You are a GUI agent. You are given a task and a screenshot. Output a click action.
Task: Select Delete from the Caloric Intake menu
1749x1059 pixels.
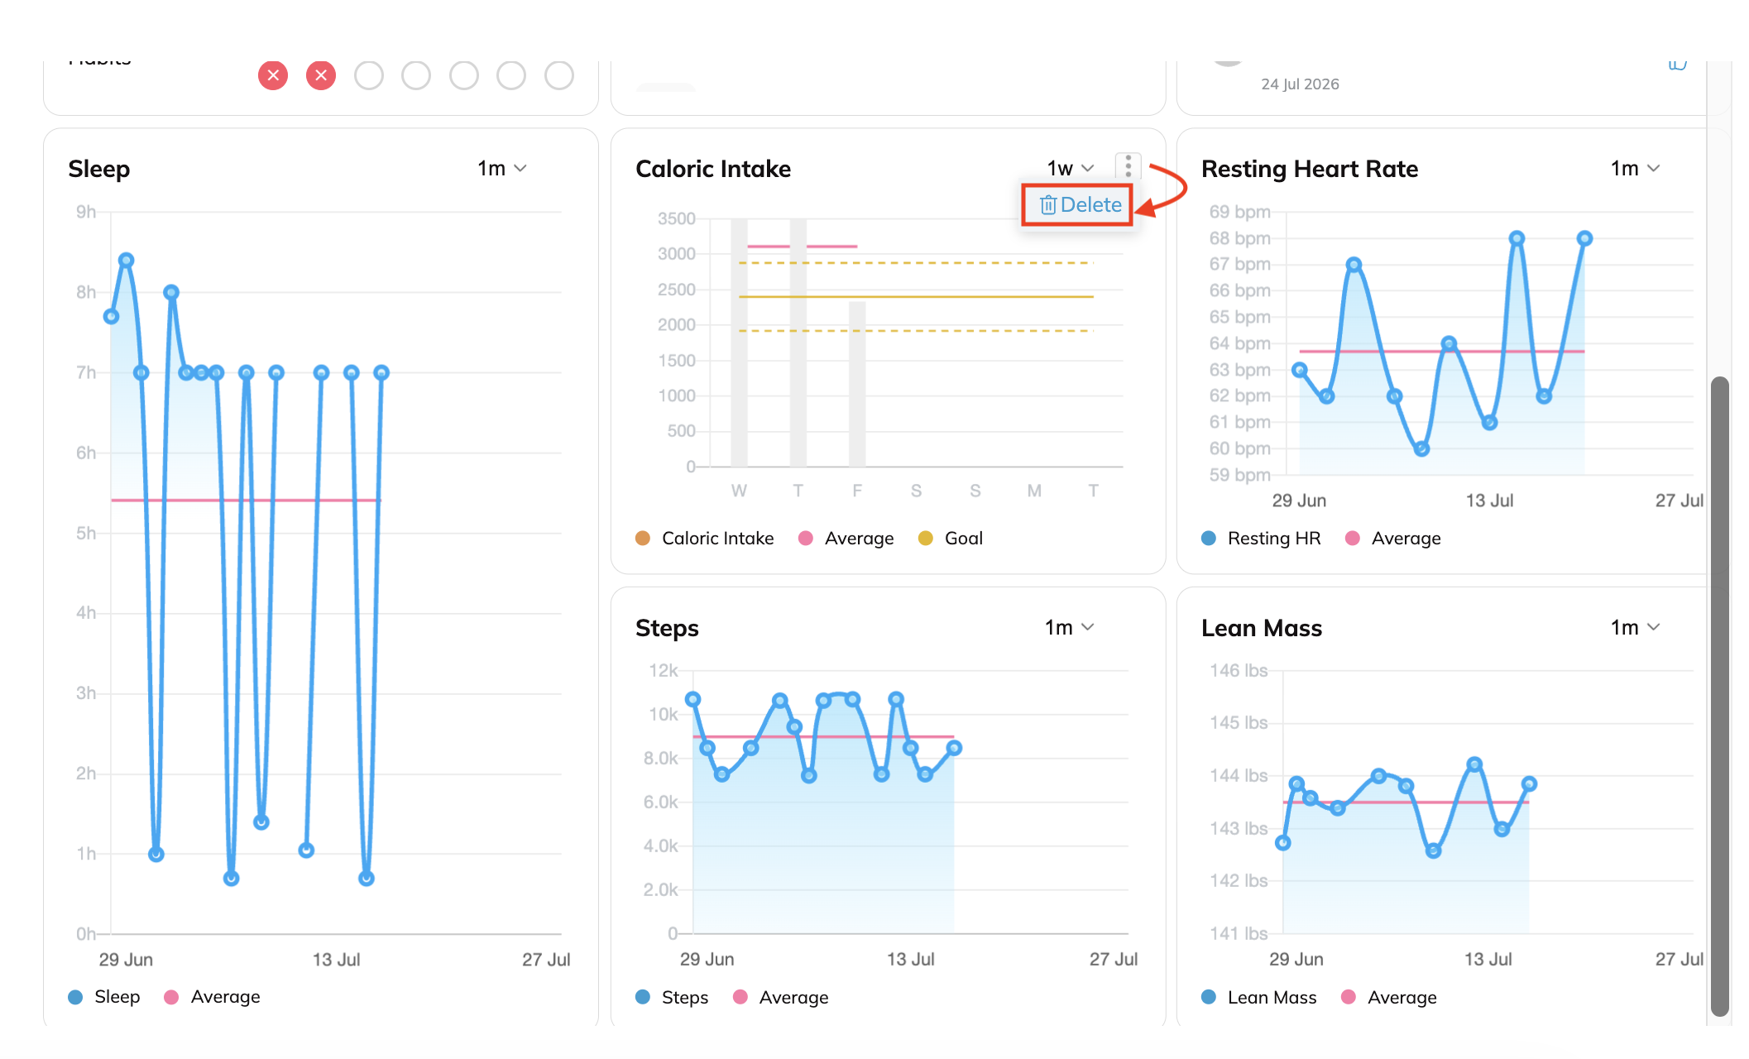point(1077,204)
